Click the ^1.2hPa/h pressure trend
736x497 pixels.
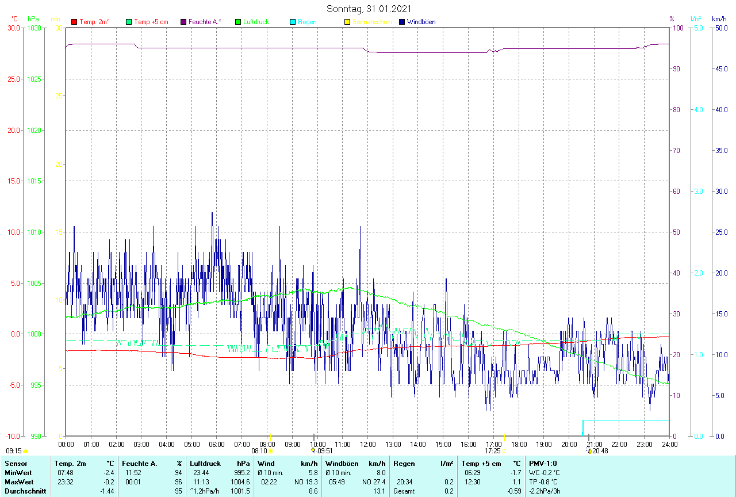click(205, 491)
